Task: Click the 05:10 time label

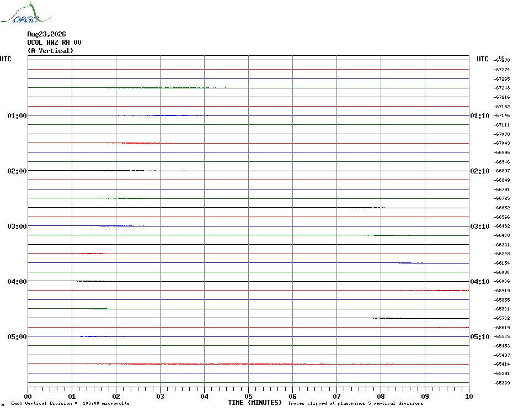Action: tap(480, 337)
